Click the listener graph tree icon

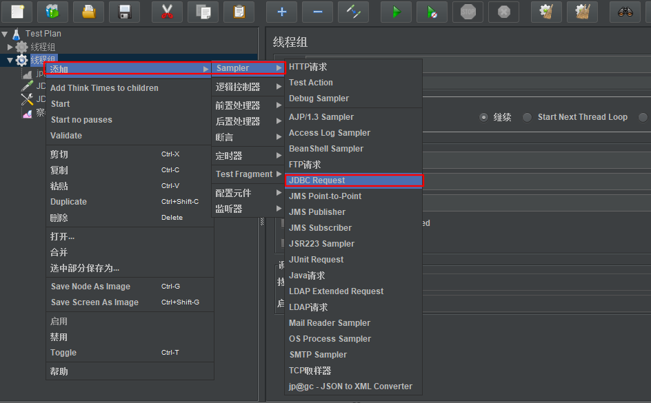[x=28, y=113]
